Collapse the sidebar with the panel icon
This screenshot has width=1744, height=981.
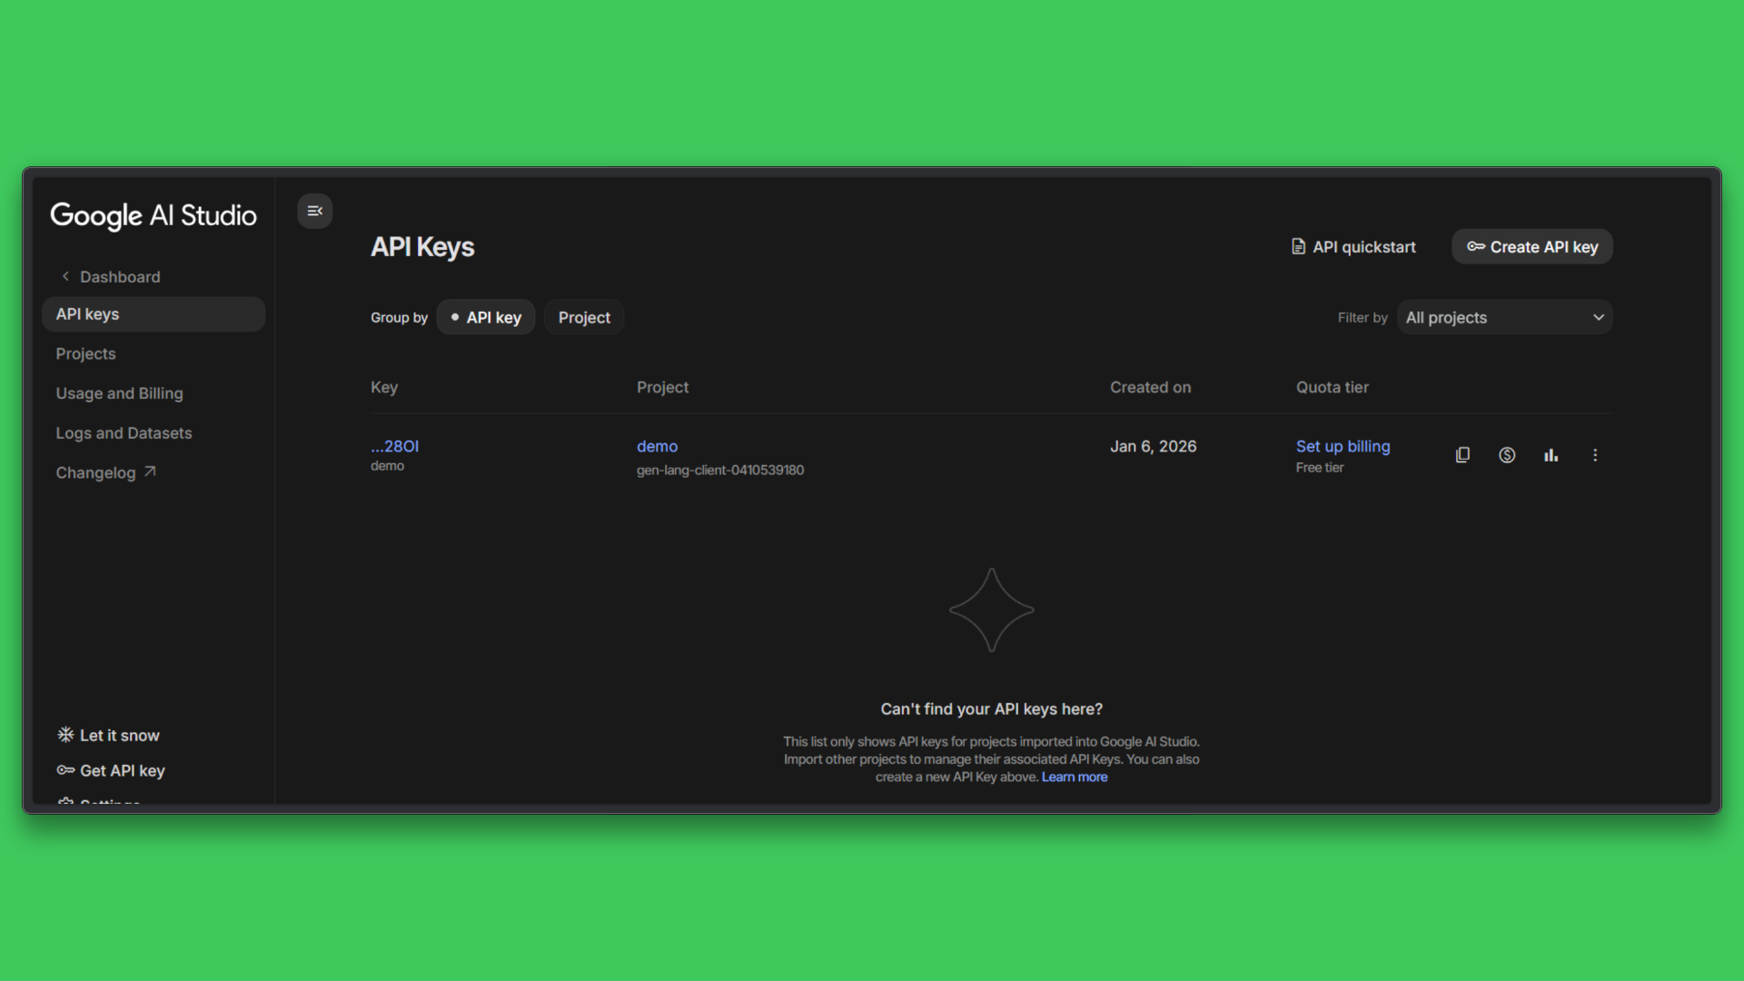click(314, 211)
